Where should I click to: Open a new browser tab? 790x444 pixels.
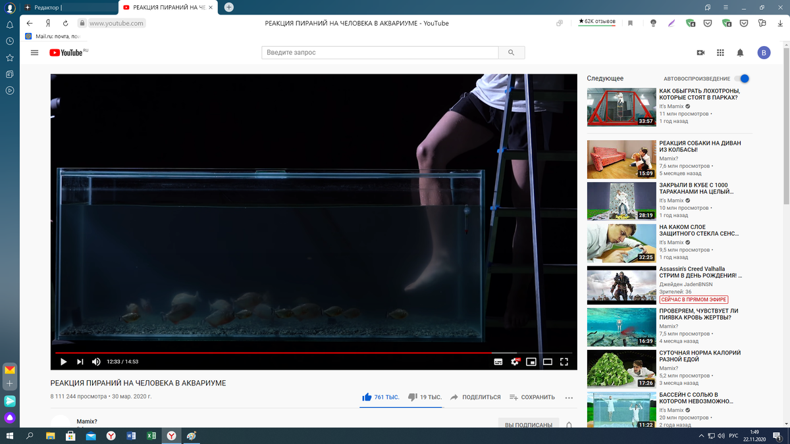pos(228,7)
